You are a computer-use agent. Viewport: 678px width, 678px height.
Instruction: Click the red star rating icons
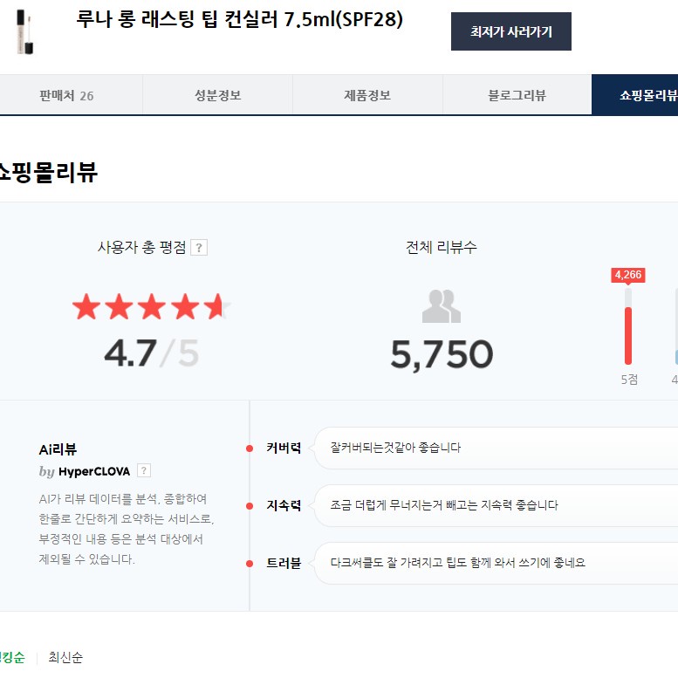151,307
